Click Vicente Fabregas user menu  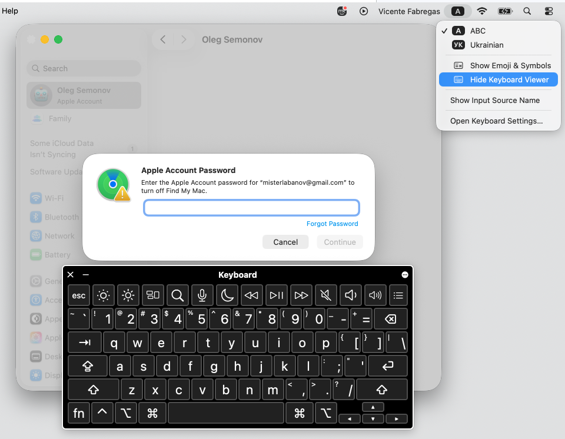tap(409, 12)
